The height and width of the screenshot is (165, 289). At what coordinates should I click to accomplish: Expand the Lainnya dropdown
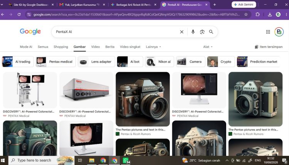(x=153, y=47)
